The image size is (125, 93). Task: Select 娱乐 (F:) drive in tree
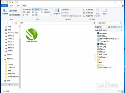(x=9, y=42)
